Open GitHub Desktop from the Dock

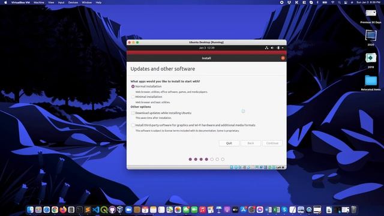coord(112,209)
